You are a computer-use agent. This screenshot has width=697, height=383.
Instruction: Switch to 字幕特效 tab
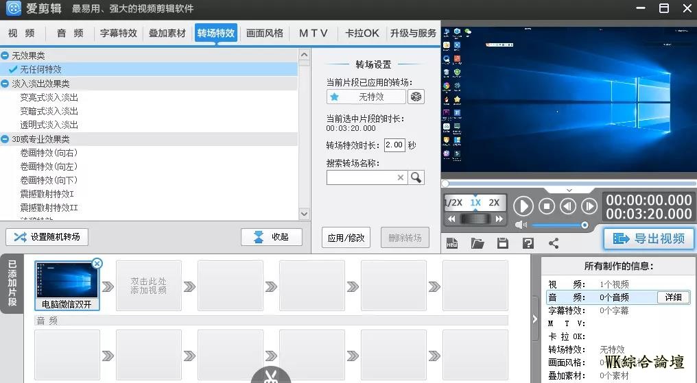119,34
